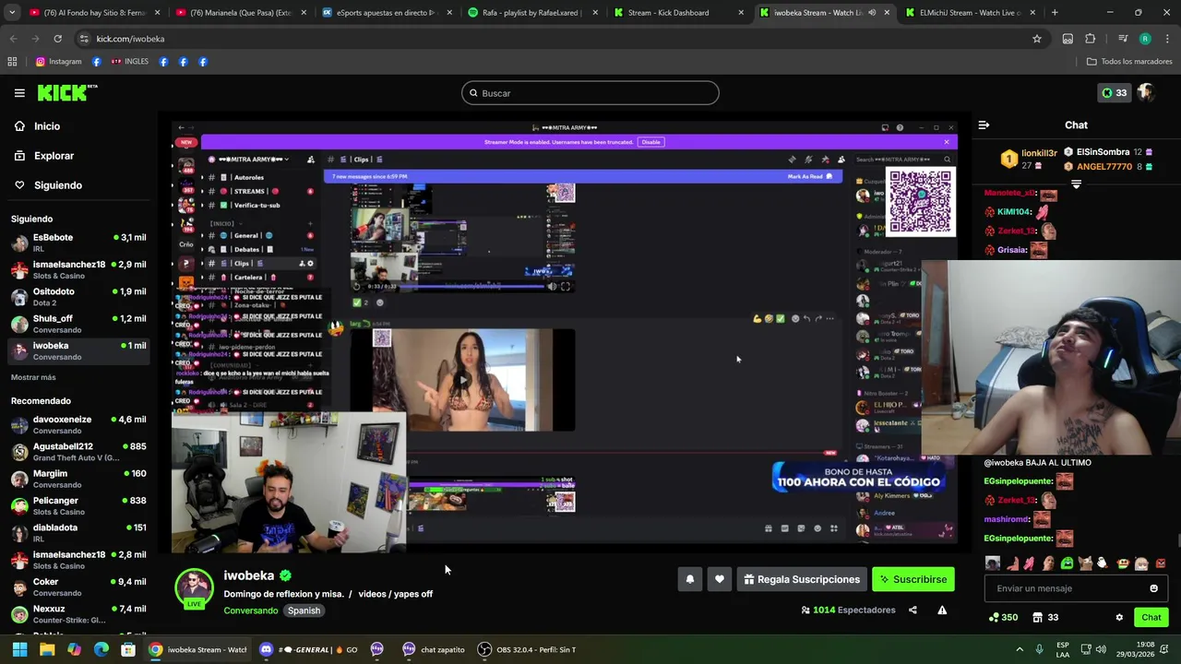
Task: Open Instagram bookmark
Action: click(58, 62)
